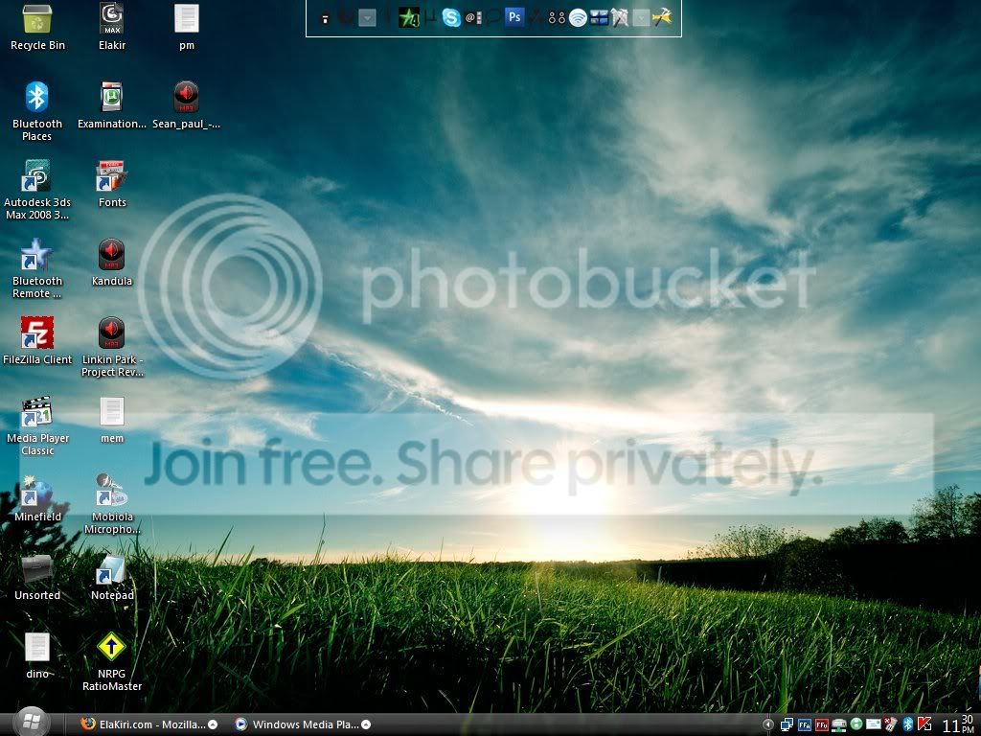Click the network drive tray icon
The image size is (981, 736).
[839, 725]
